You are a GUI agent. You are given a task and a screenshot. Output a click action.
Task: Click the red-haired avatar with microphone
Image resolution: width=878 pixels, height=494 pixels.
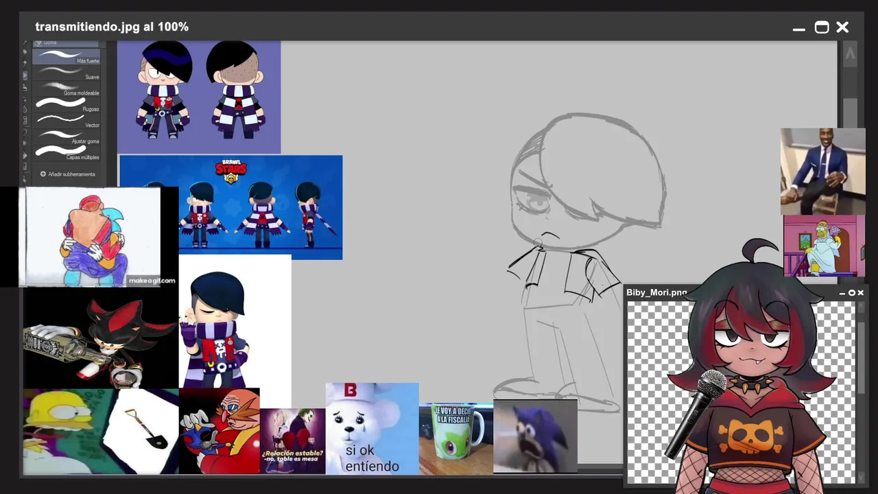coord(751,370)
